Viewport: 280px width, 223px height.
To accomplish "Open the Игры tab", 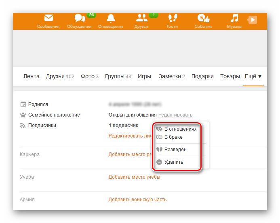I will tap(144, 77).
